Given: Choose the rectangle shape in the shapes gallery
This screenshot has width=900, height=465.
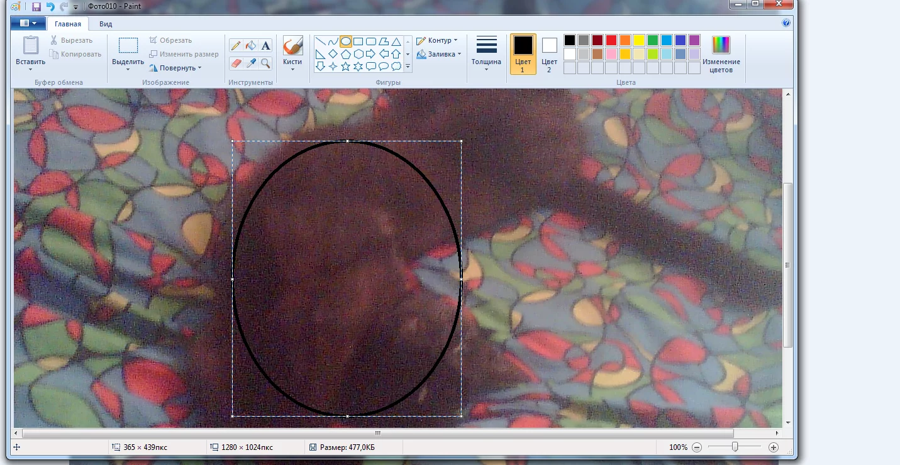Looking at the screenshot, I should [358, 41].
